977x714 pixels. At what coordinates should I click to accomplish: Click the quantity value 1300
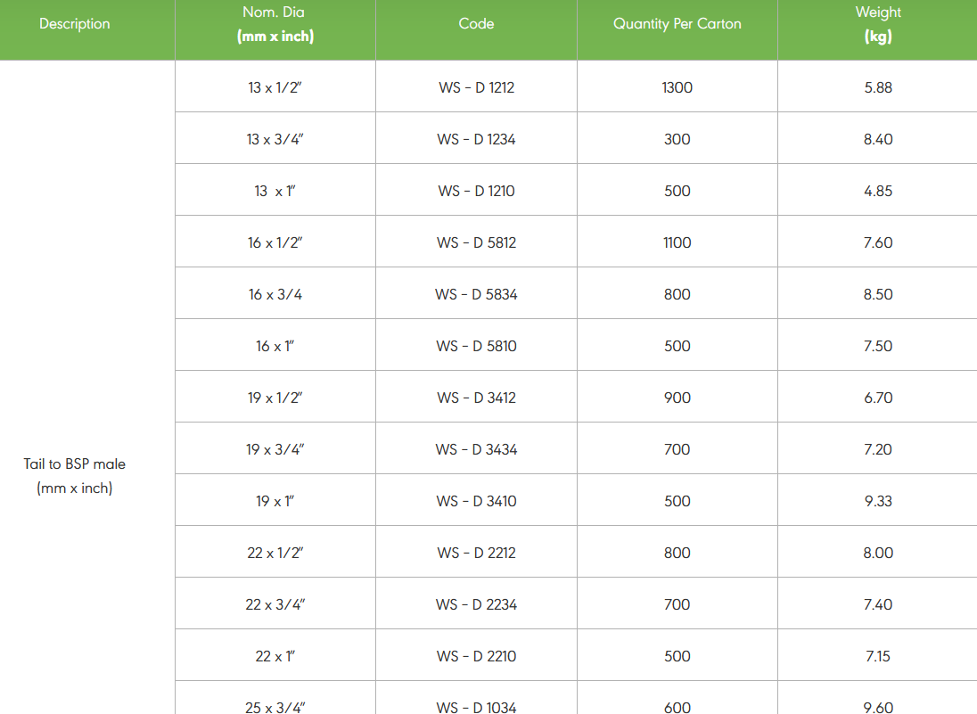677,87
